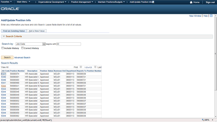
Task: Sort by the Business Unit column header
Action: pyautogui.click(x=60, y=71)
